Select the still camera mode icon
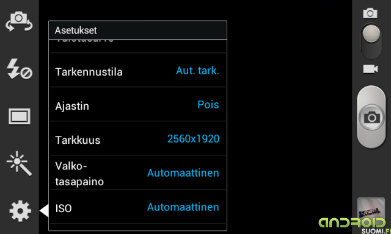391x234 pixels. tap(370, 13)
